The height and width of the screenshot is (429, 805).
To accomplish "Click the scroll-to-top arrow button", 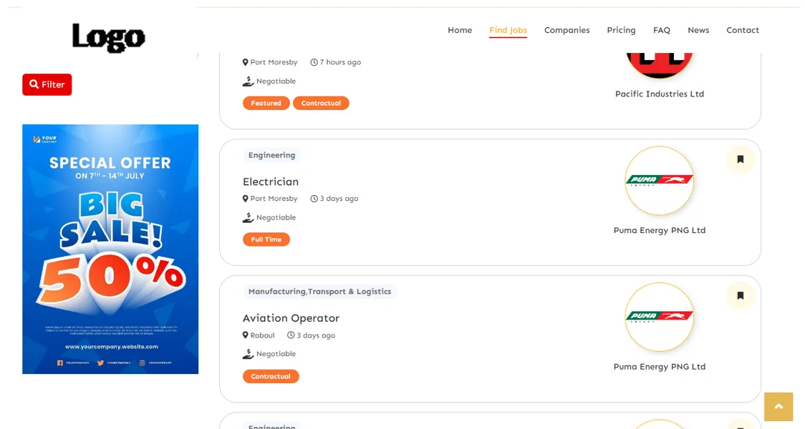I will tap(779, 406).
